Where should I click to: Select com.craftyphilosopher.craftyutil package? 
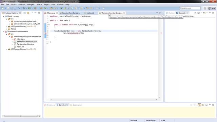pyautogui.click(x=27, y=24)
